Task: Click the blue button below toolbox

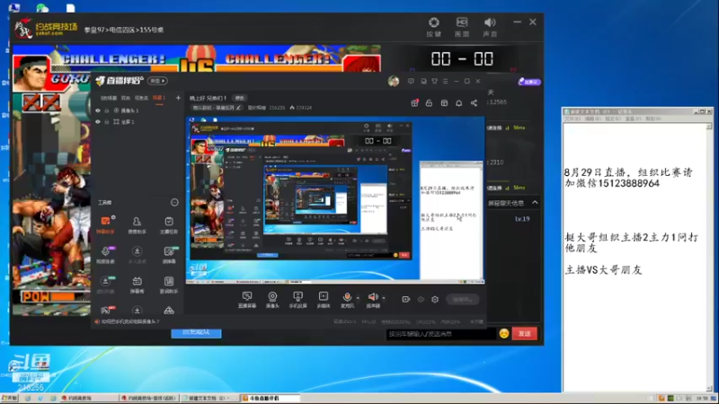Action: (196, 332)
